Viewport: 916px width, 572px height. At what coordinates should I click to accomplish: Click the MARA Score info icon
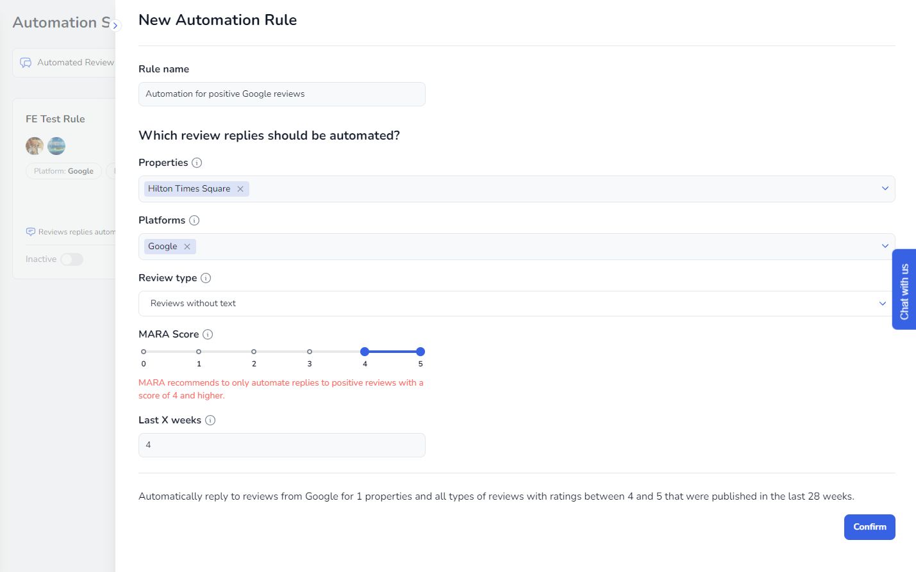tap(208, 334)
